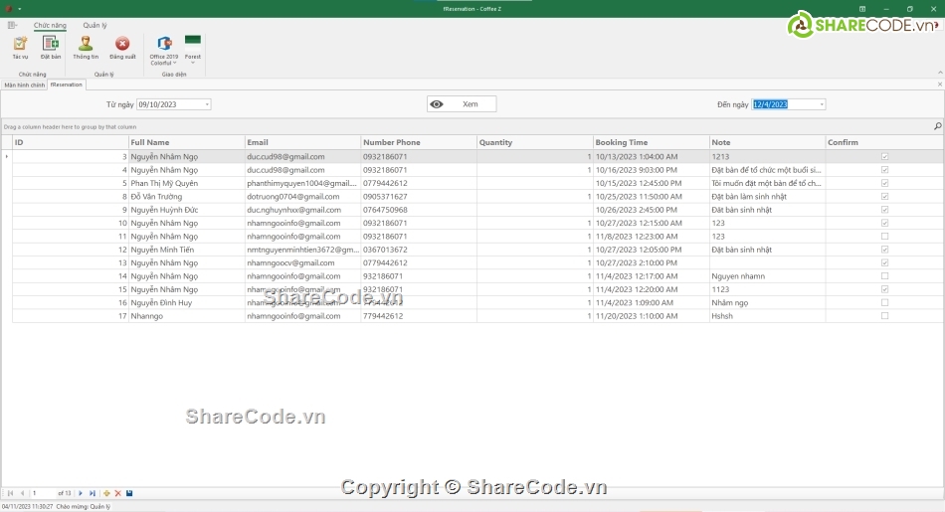Screen dimensions: 945x512
Task: Jump to last record in navigator
Action: (x=93, y=493)
